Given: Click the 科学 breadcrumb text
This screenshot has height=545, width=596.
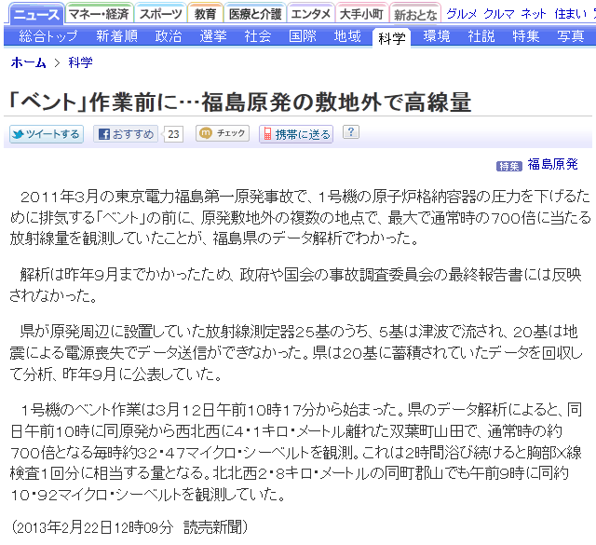Looking at the screenshot, I should coord(81,63).
